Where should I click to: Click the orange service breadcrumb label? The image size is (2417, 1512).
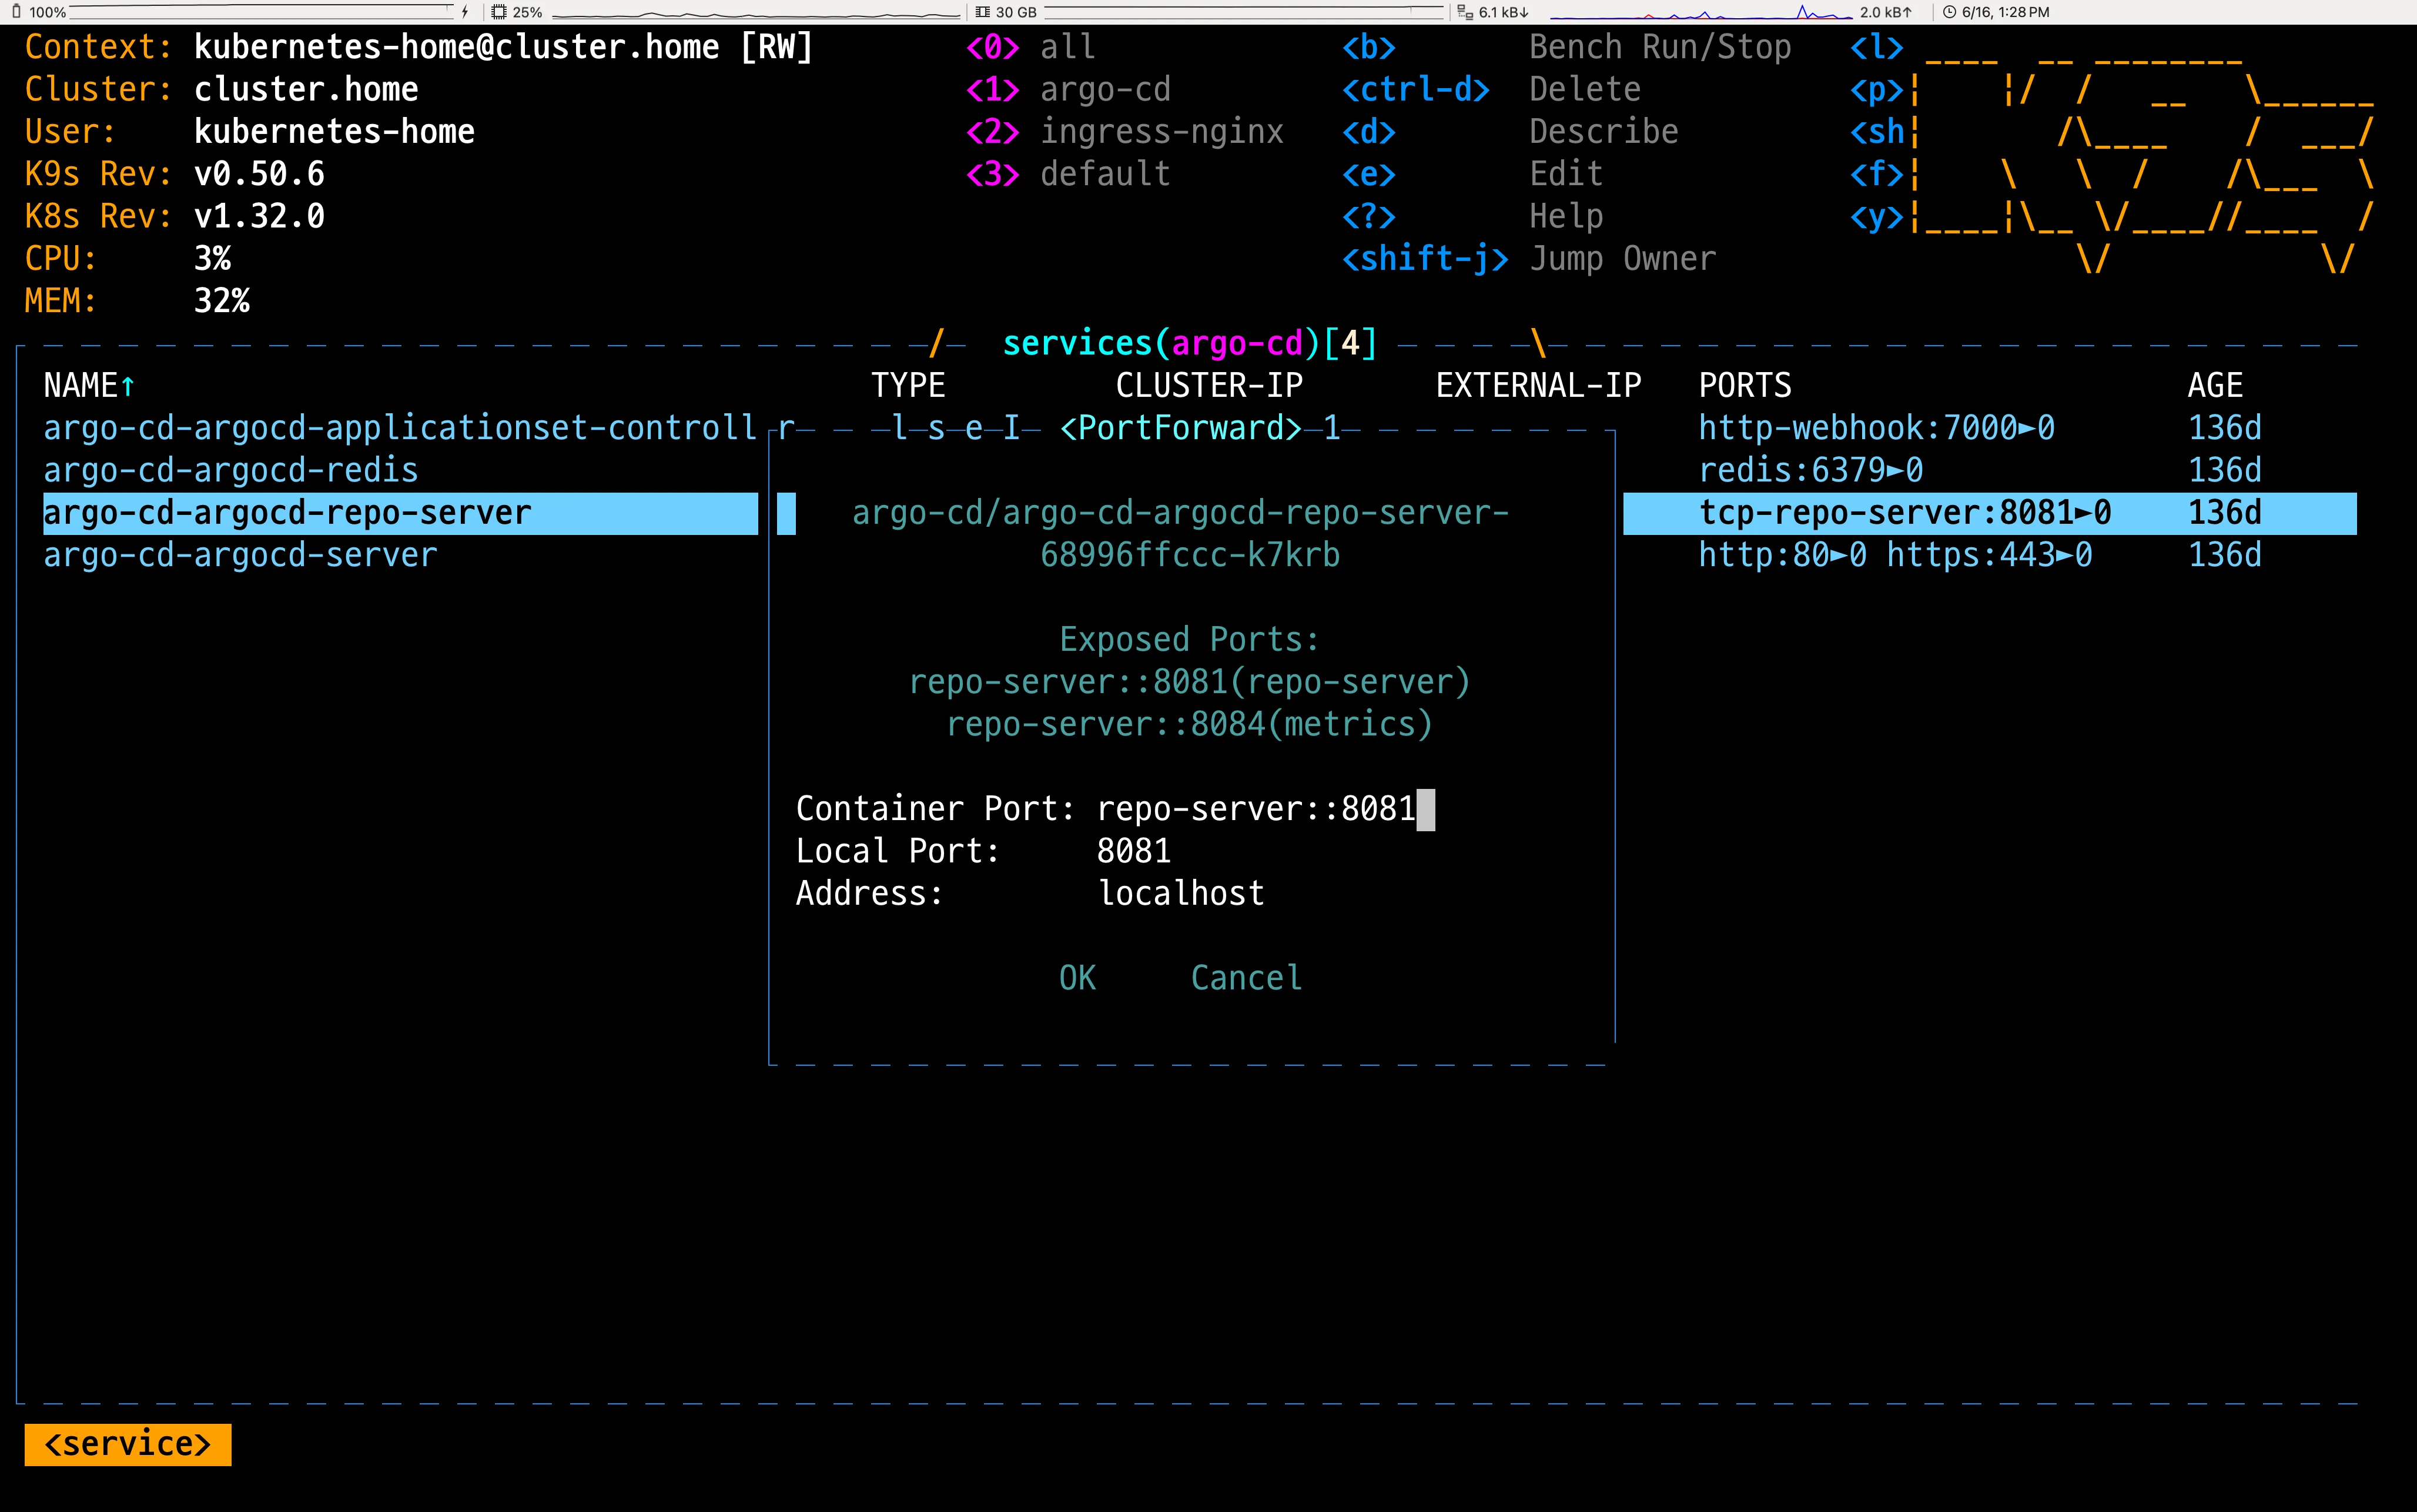[128, 1444]
